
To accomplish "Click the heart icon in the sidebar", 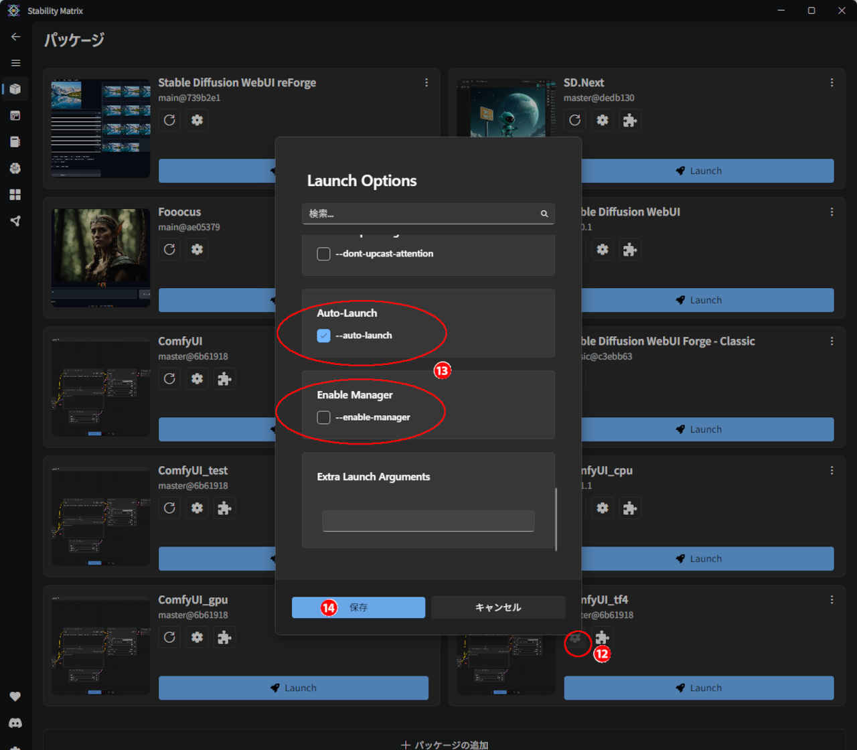I will point(15,696).
